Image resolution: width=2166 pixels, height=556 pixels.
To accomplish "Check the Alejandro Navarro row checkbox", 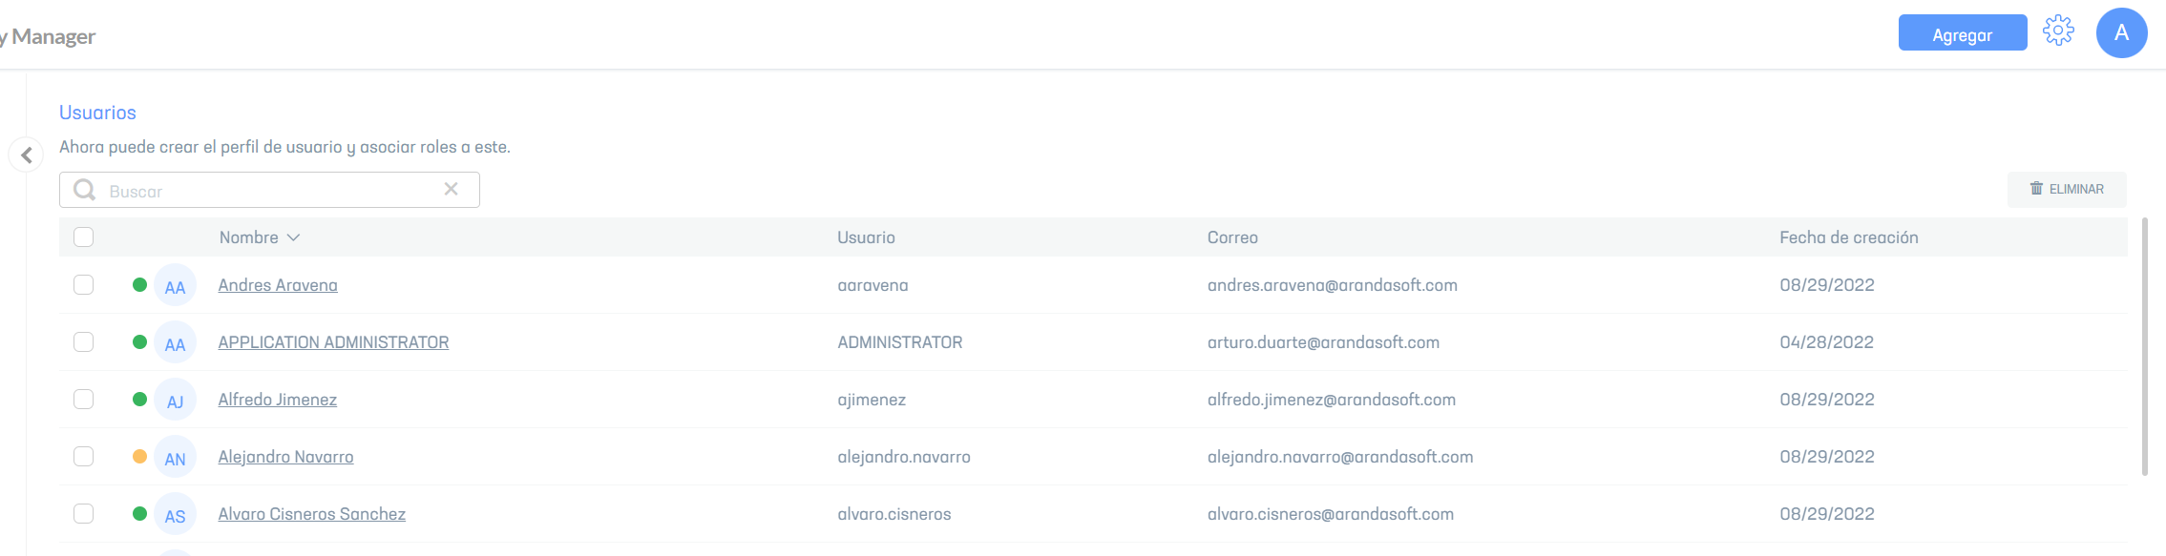I will click(84, 456).
